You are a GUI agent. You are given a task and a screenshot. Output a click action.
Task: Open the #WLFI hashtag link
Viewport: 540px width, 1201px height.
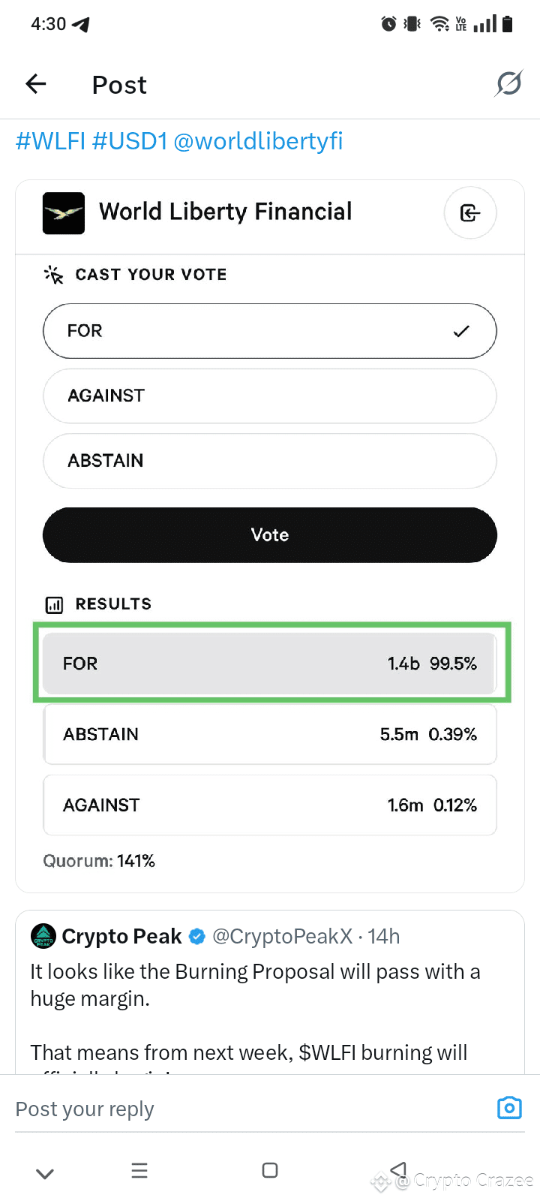pos(51,140)
